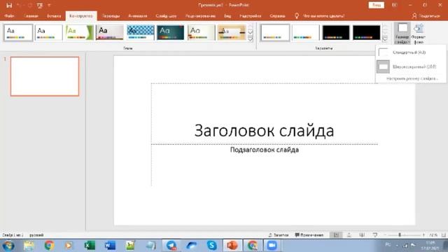Switch to Slide Sorter view in status bar
The width and height of the screenshot is (448, 252).
(x=349, y=235)
